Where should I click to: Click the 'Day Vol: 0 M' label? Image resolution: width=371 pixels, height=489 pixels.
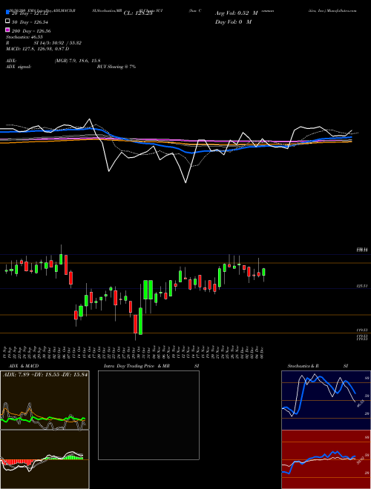233,21
